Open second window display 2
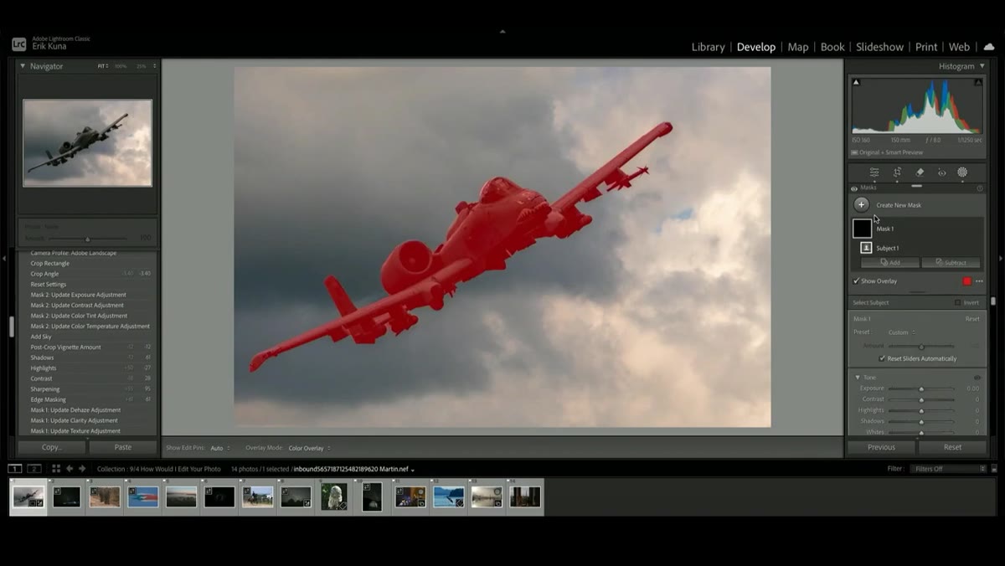 pyautogui.click(x=34, y=469)
